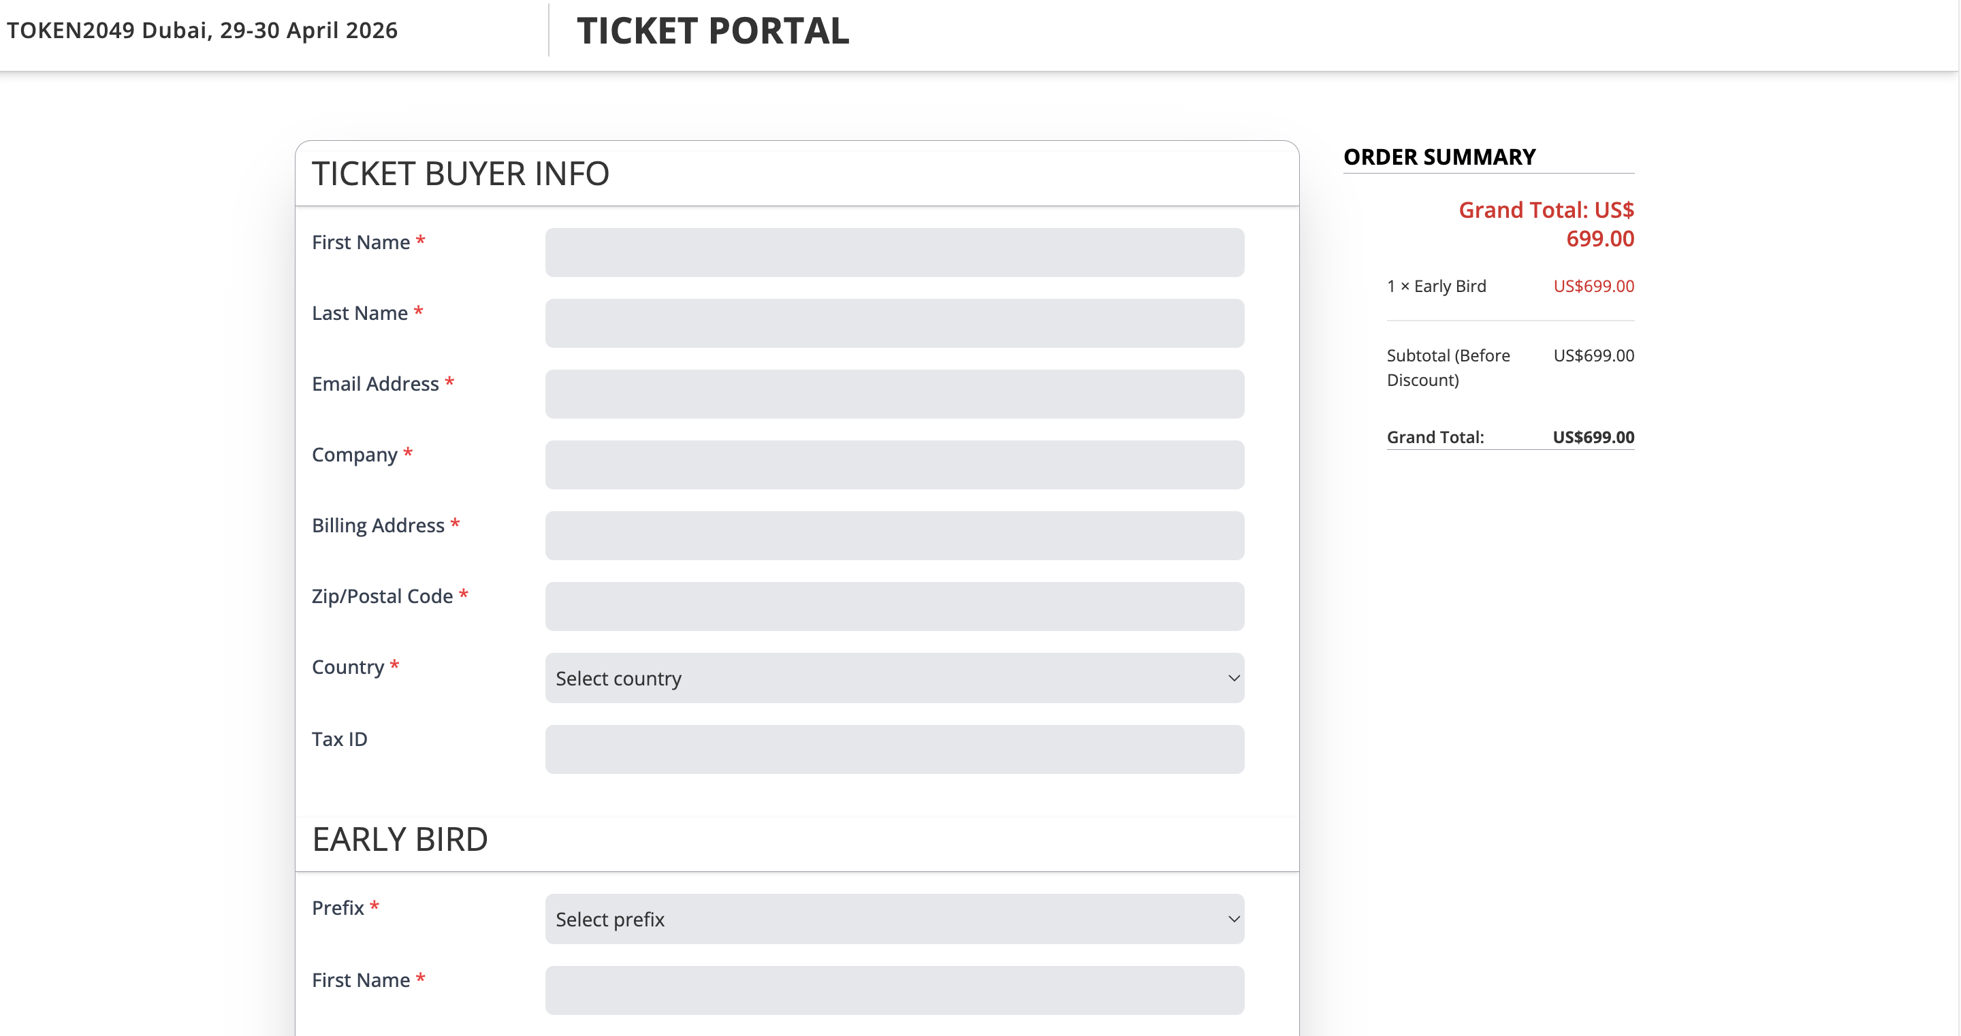1961x1036 pixels.
Task: Click the Email Address input field
Action: 895,393
